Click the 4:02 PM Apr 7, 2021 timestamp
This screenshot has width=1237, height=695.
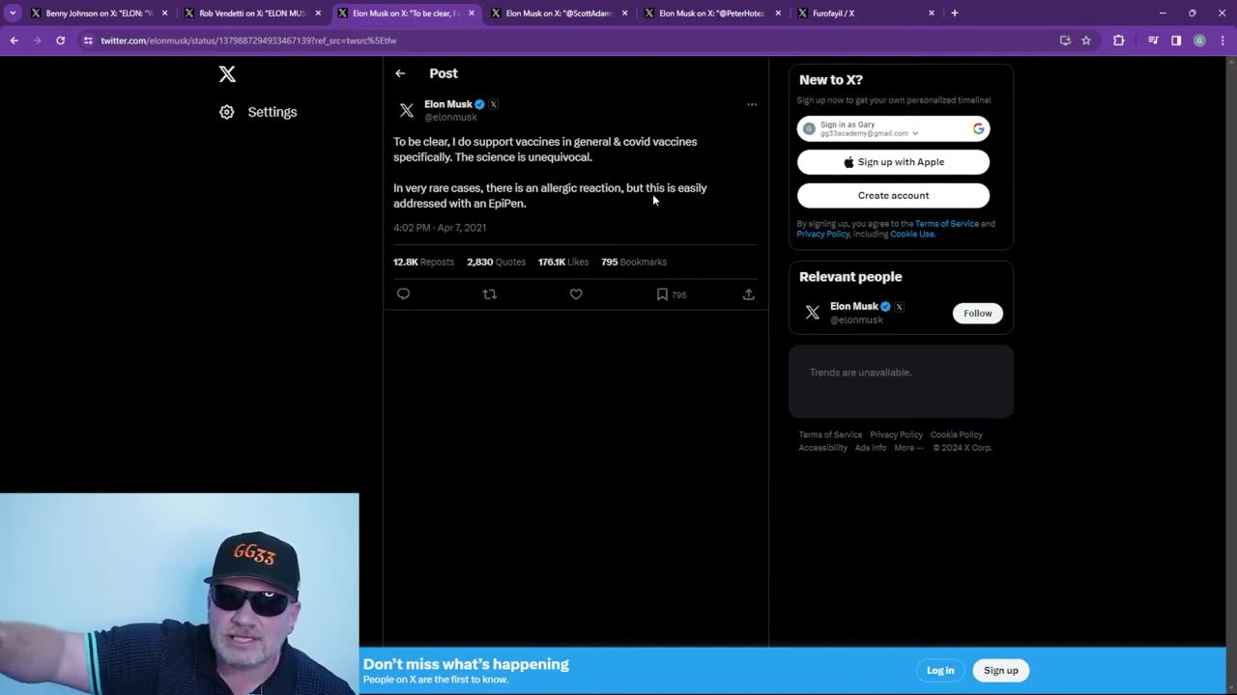coord(440,228)
